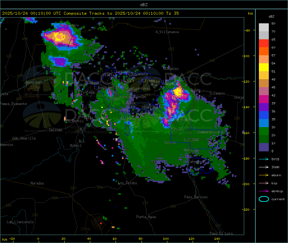Viewport: 288px width, 243px height.
Task: Pick the light blue 30-35 dBZ swatch
Action: click(x=264, y=123)
